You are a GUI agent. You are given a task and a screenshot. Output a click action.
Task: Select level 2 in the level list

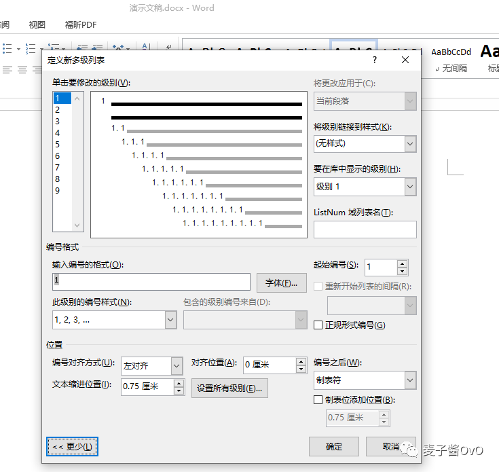[62, 110]
